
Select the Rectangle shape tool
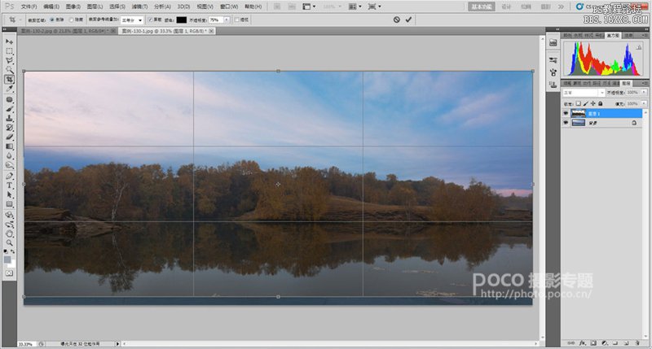[x=9, y=204]
